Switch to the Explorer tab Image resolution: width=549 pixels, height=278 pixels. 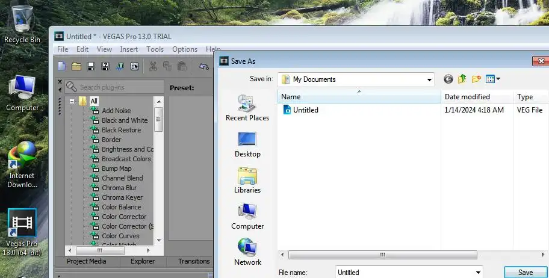point(143,261)
